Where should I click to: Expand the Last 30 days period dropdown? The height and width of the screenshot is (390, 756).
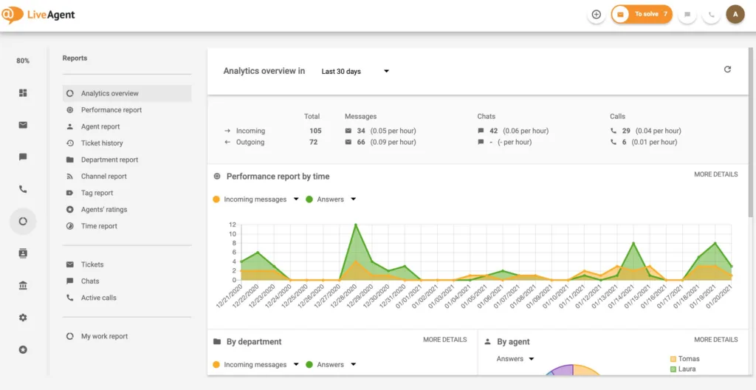tap(355, 72)
